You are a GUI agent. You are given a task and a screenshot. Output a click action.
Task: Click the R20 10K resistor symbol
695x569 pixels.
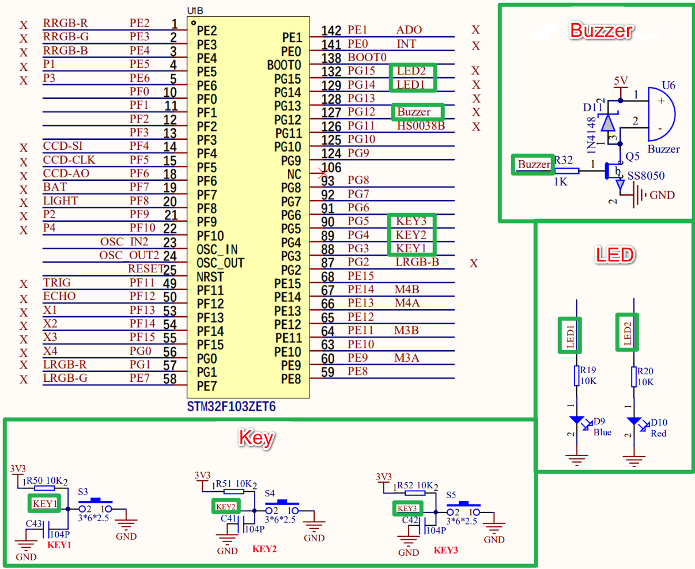click(x=634, y=375)
